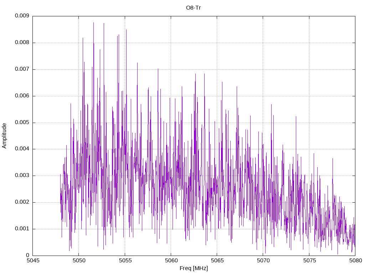Viewport: 365px width, 273px height.
Task: Click the x-axis tick label 5055
Action: pos(125,261)
